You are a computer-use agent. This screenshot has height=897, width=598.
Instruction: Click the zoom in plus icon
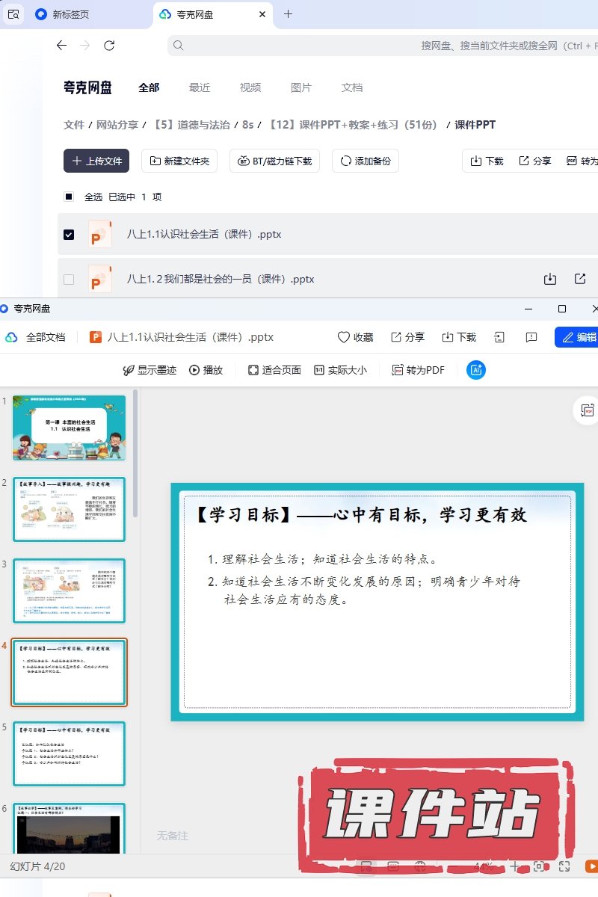click(x=514, y=866)
